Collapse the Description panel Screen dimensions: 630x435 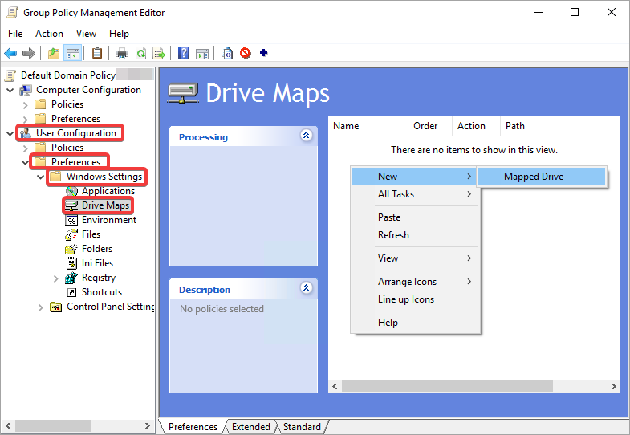pos(306,287)
